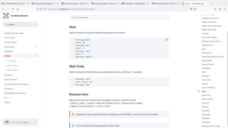Open the browser hamburger menu
The height and width of the screenshot is (128, 228).
point(225,9)
